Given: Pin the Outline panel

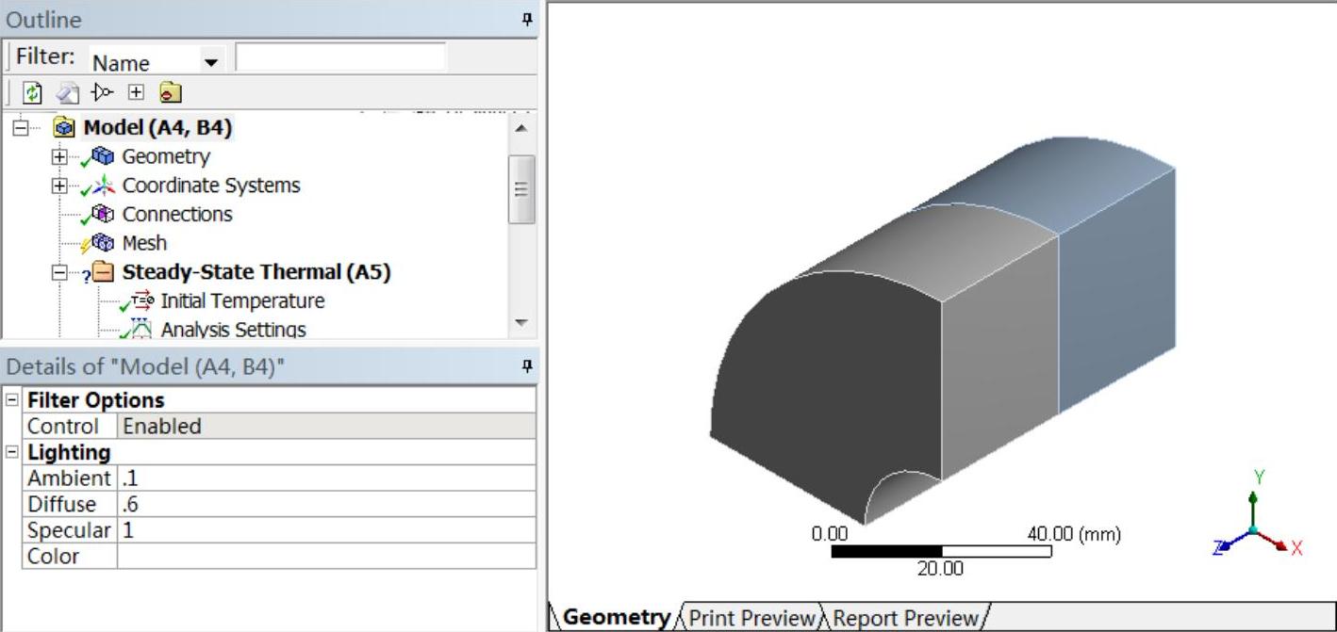Looking at the screenshot, I should click(527, 19).
